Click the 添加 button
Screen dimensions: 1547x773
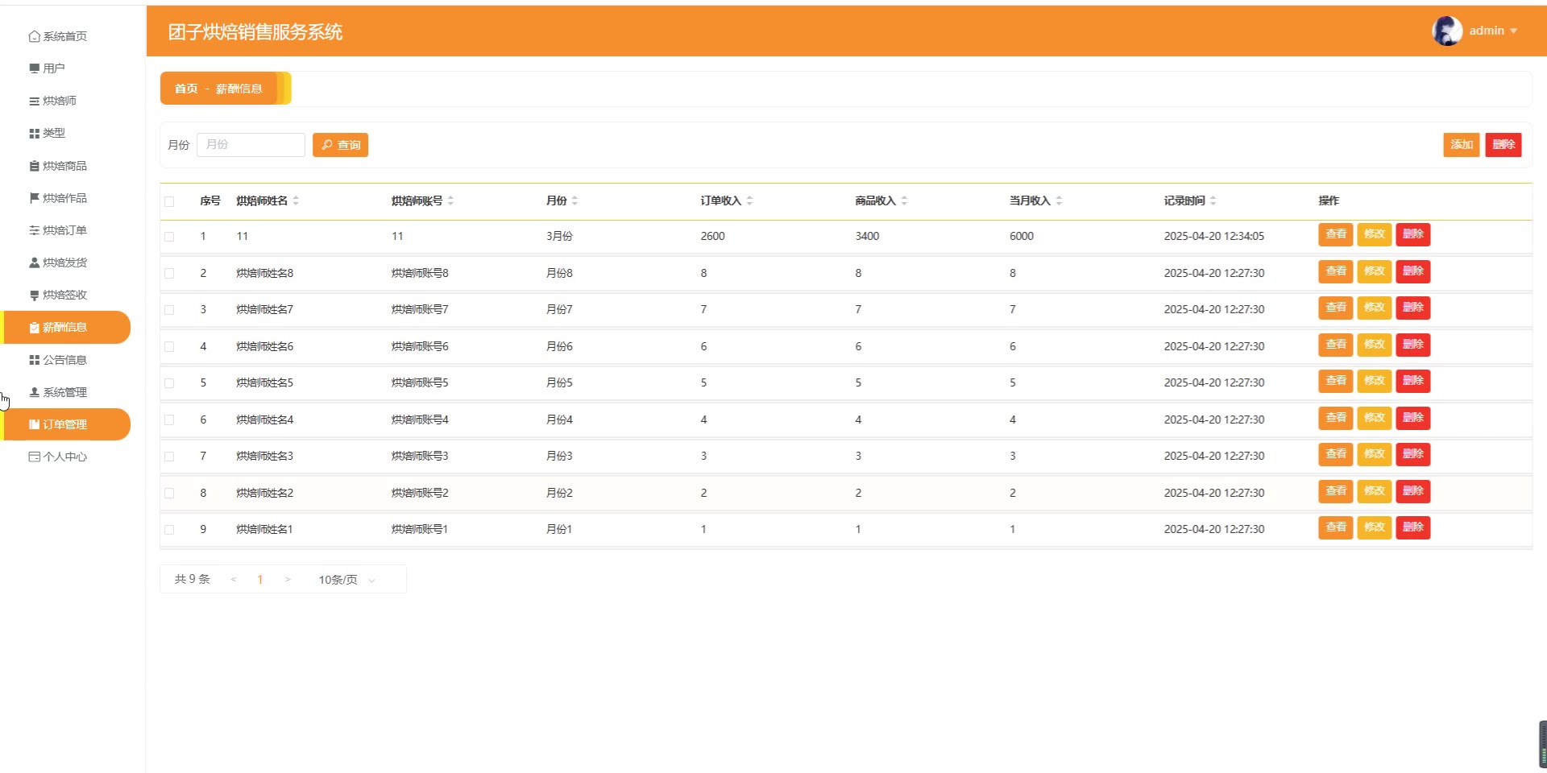click(x=1462, y=145)
